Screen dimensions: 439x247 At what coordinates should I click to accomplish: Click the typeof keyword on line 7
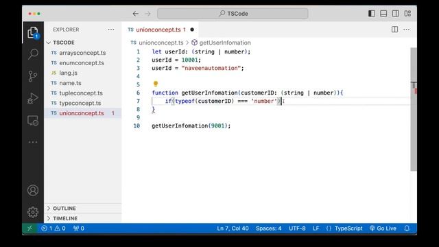[185, 101]
